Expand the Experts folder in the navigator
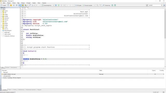 click(2, 11)
